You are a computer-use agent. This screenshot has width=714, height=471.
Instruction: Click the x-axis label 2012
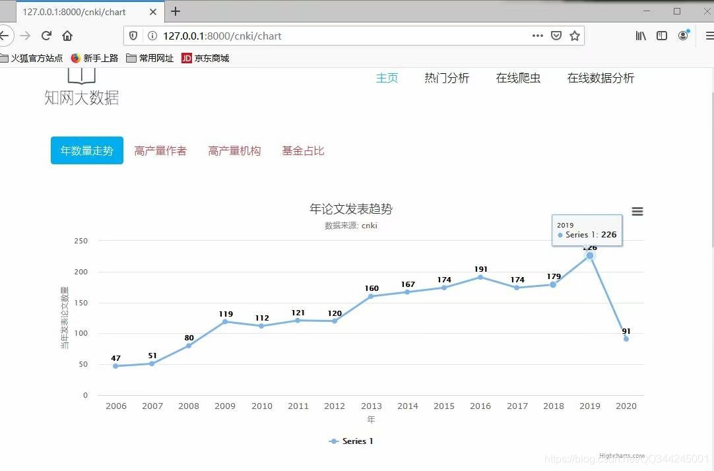pos(335,406)
